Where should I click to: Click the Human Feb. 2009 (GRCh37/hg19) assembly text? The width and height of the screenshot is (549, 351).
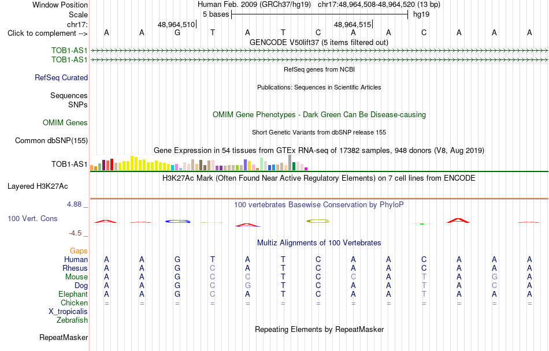coord(254,5)
